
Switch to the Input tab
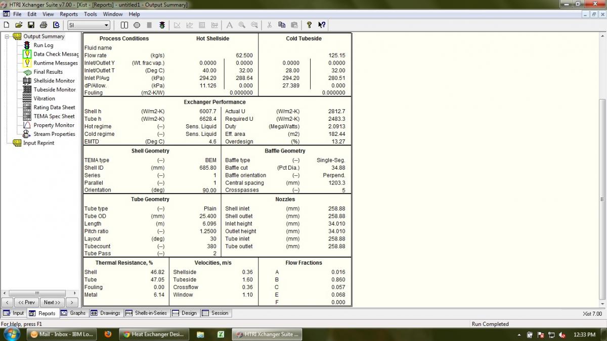[x=14, y=313]
